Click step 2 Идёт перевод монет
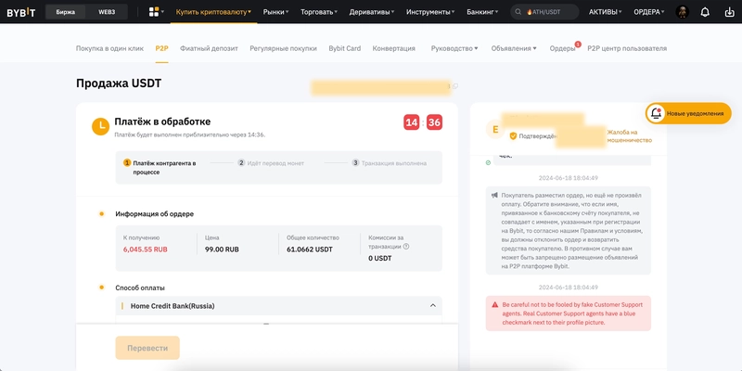This screenshot has height=371, width=742. (x=271, y=163)
